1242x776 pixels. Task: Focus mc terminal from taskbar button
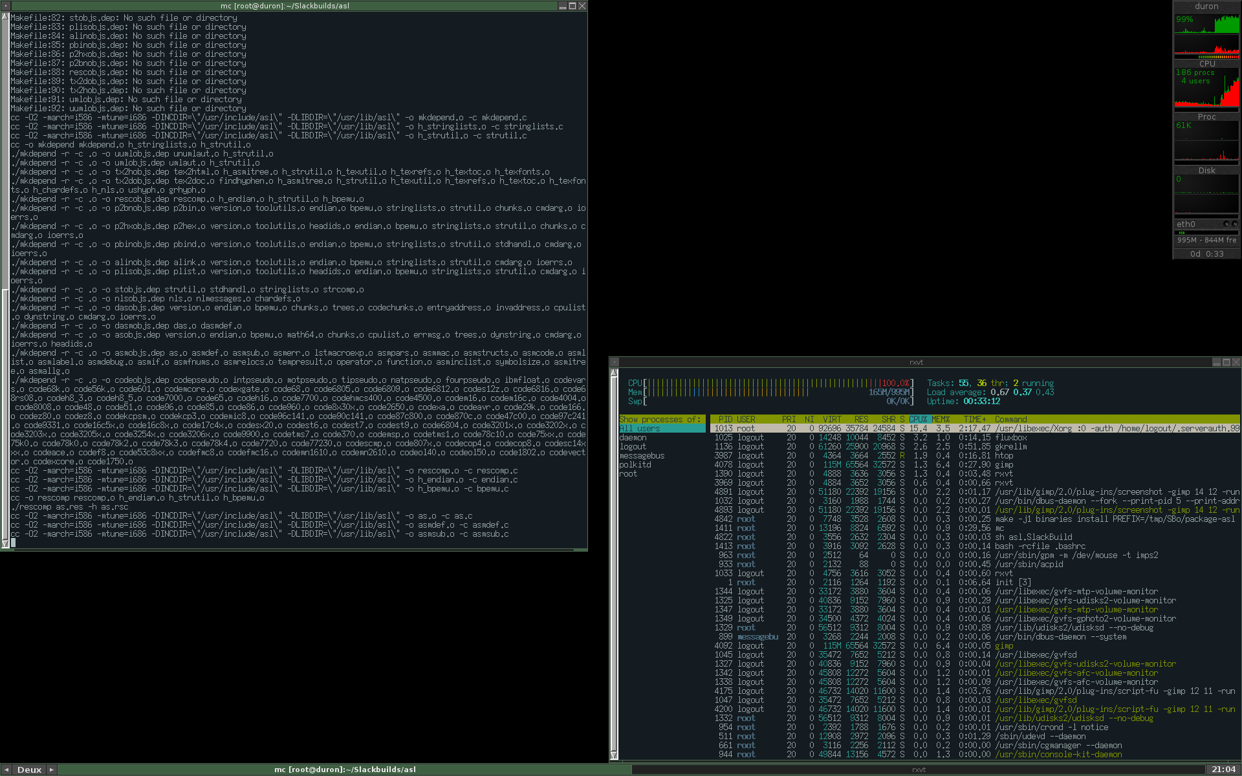point(345,770)
